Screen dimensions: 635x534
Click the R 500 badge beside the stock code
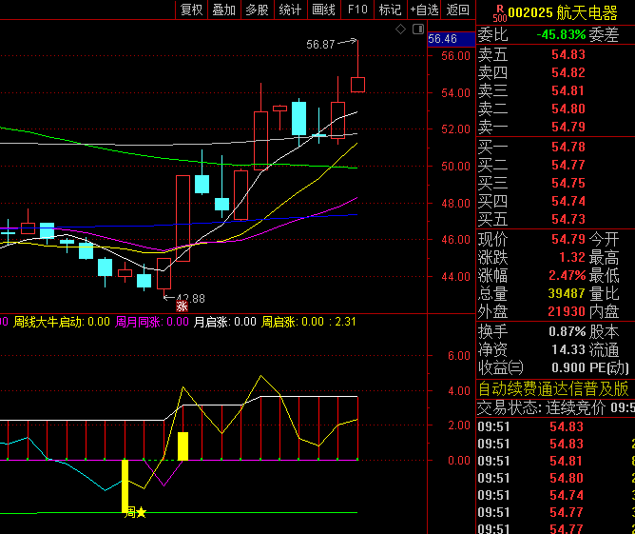pyautogui.click(x=500, y=11)
